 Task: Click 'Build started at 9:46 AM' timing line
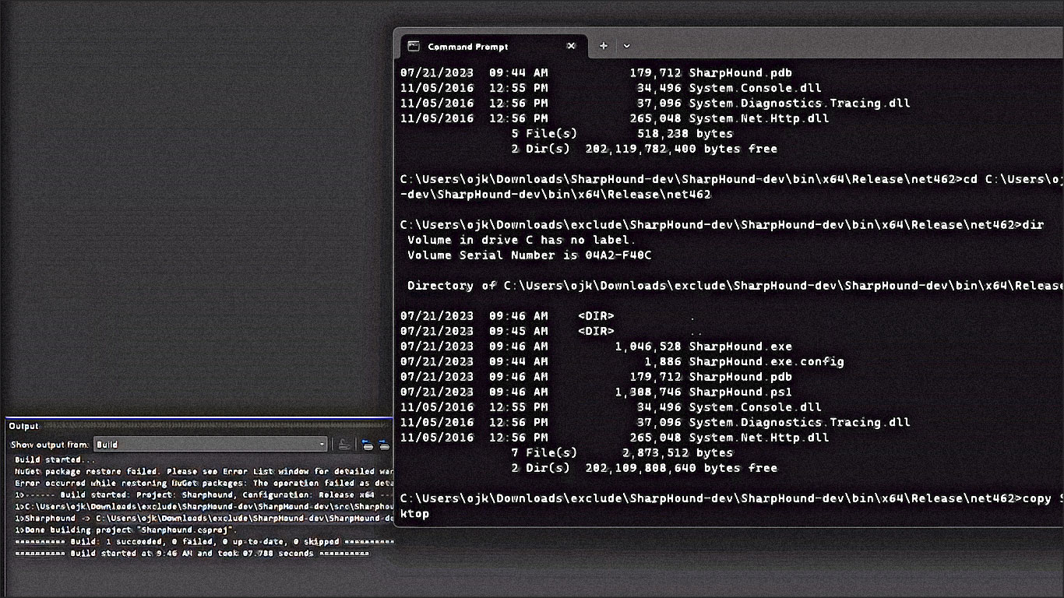(192, 553)
